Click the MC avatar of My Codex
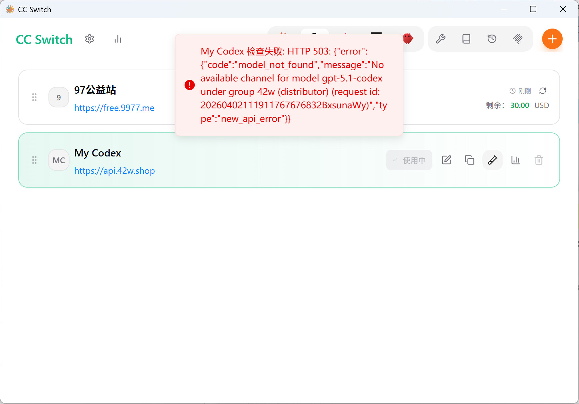This screenshot has height=404, width=579. [59, 160]
